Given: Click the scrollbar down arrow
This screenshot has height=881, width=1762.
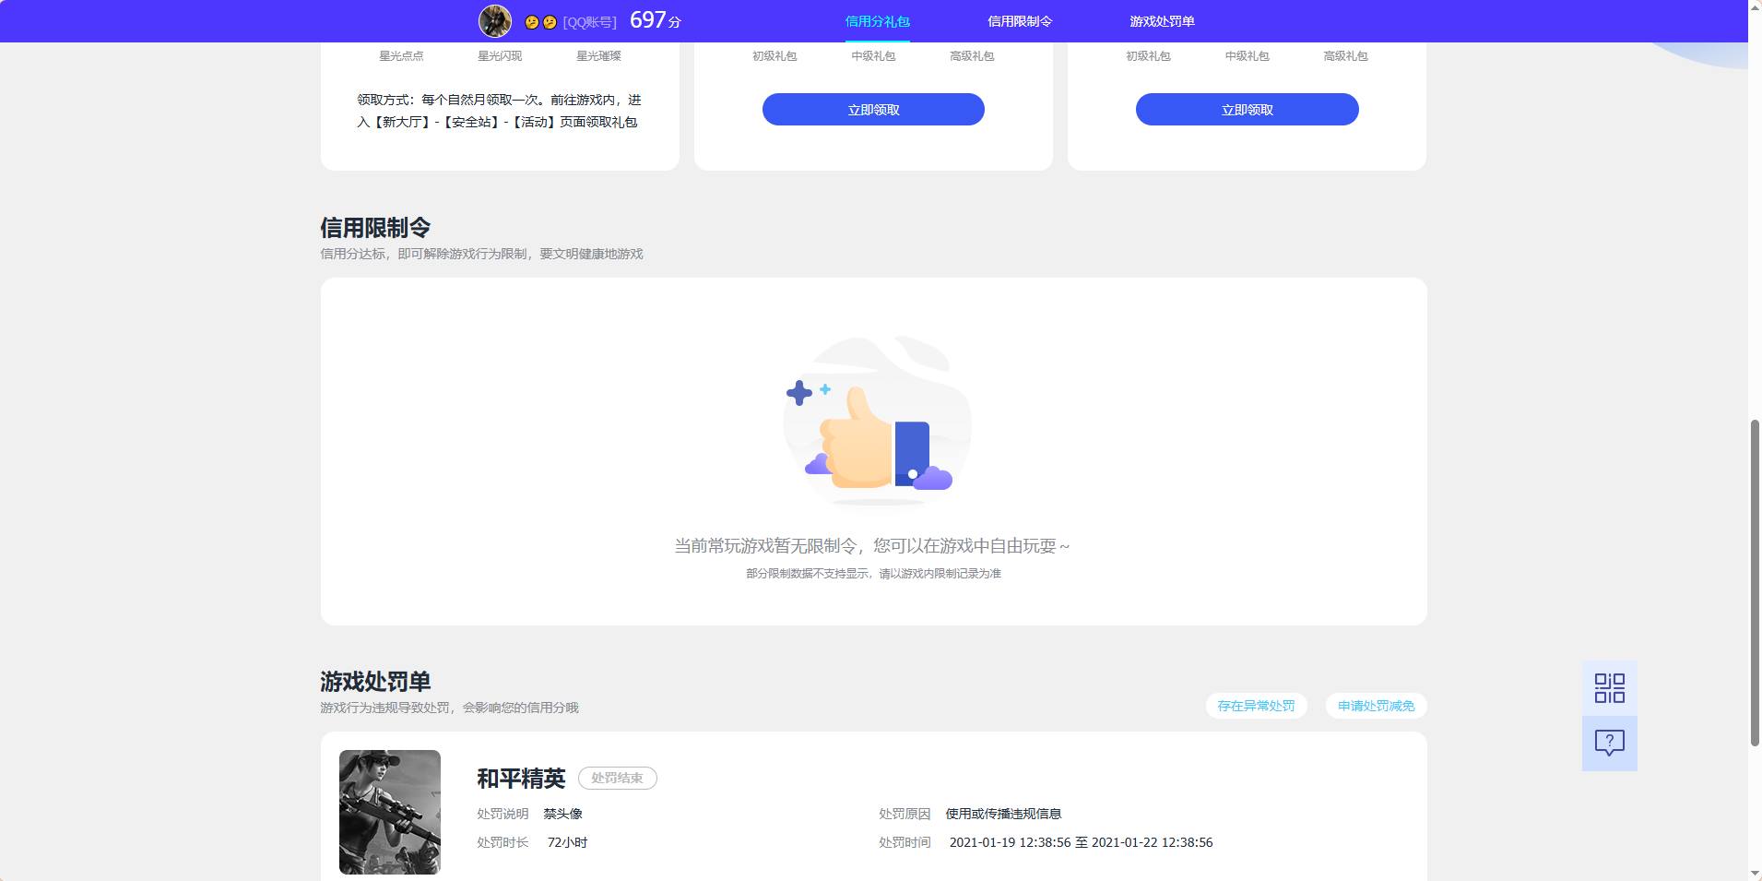Looking at the screenshot, I should click(1755, 874).
